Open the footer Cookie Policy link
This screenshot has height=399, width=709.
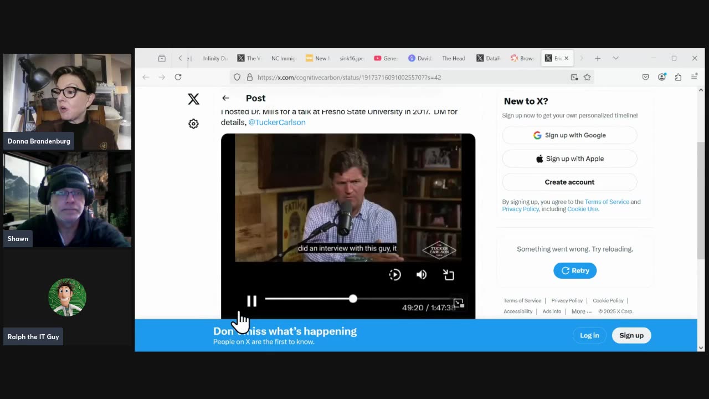click(608, 300)
